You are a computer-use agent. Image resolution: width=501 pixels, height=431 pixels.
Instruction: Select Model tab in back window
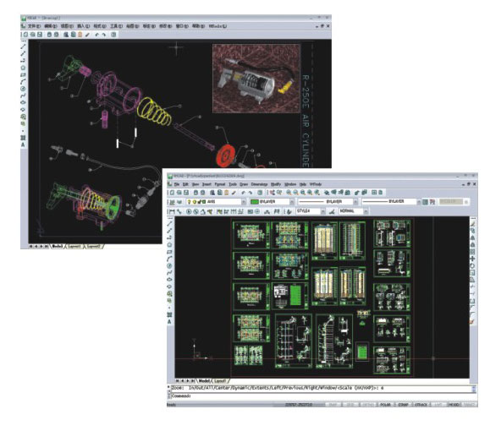tap(58, 247)
